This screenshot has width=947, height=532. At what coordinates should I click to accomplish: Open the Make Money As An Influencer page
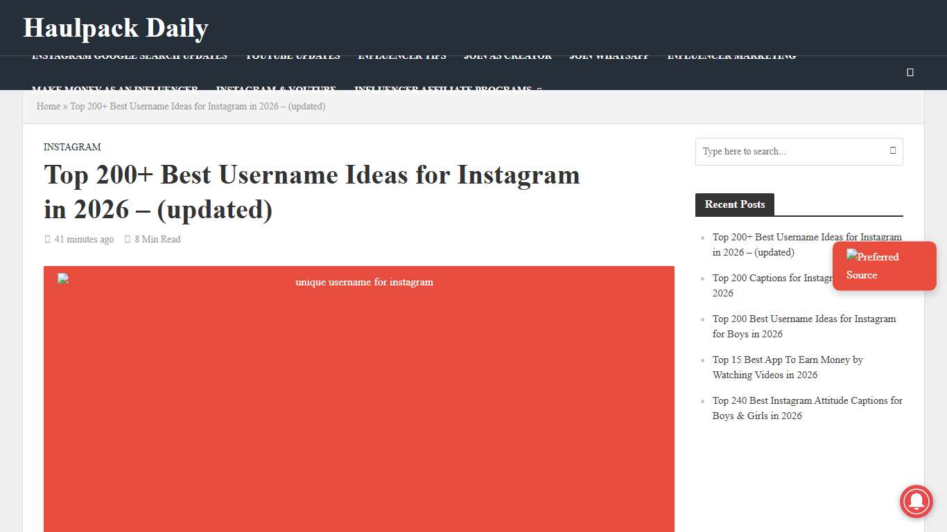(114, 89)
